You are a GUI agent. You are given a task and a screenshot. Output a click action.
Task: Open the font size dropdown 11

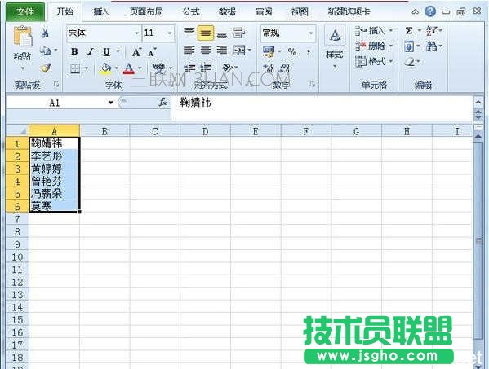coord(170,33)
